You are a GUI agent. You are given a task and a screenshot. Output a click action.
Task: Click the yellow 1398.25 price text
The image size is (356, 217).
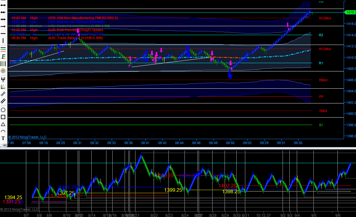click(231, 192)
